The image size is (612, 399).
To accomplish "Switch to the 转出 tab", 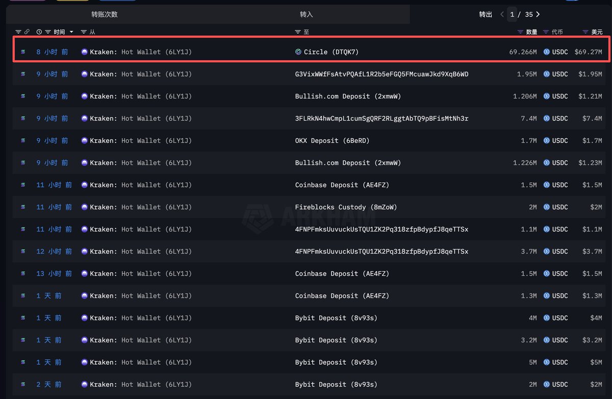I will point(486,14).
